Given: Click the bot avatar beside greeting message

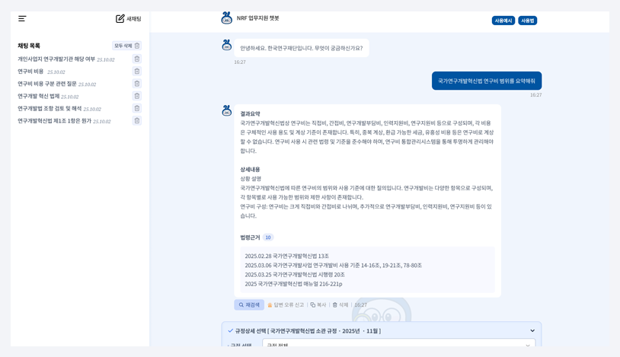Looking at the screenshot, I should click(226, 45).
